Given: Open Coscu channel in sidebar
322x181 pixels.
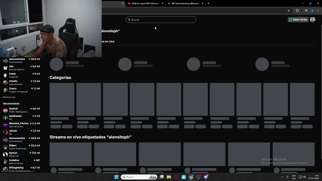Looking at the screenshot, I should coord(21,90).
